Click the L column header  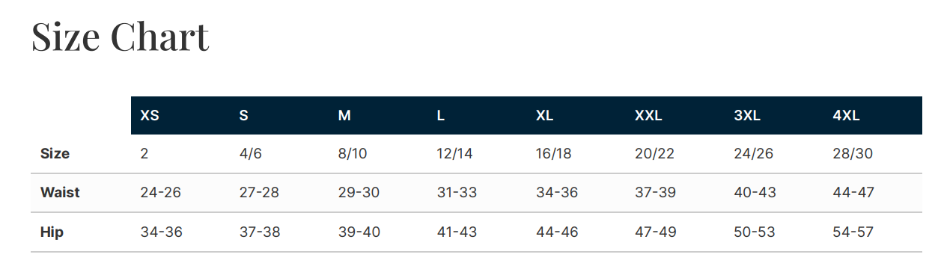pyautogui.click(x=441, y=116)
